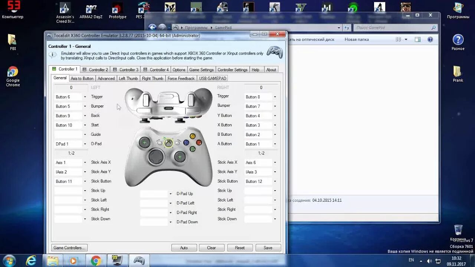475x267 pixels.
Task: Open Google Chrome desktop shortcut
Action: pos(13,76)
